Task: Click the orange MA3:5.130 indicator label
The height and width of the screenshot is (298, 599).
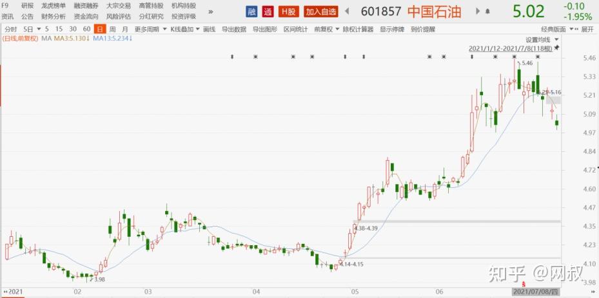Action: click(x=72, y=39)
